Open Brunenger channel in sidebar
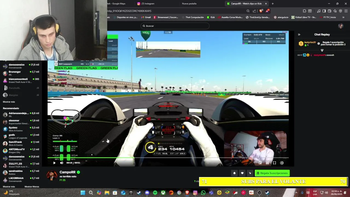This screenshot has height=197, width=350. click(x=21, y=73)
